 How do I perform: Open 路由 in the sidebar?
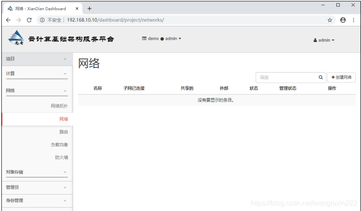[63, 132]
